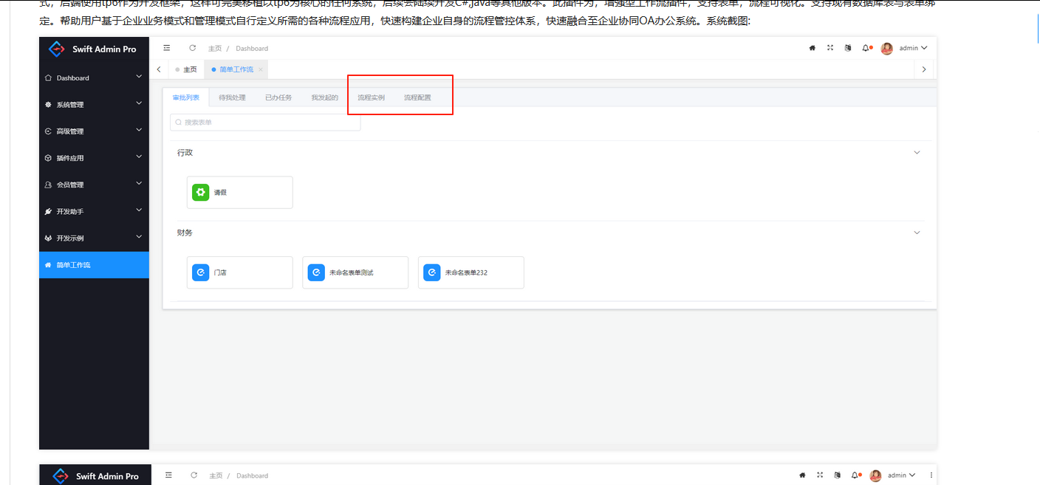Open notifications bell in the upper header bar
This screenshot has width=1040, height=485.
866,48
